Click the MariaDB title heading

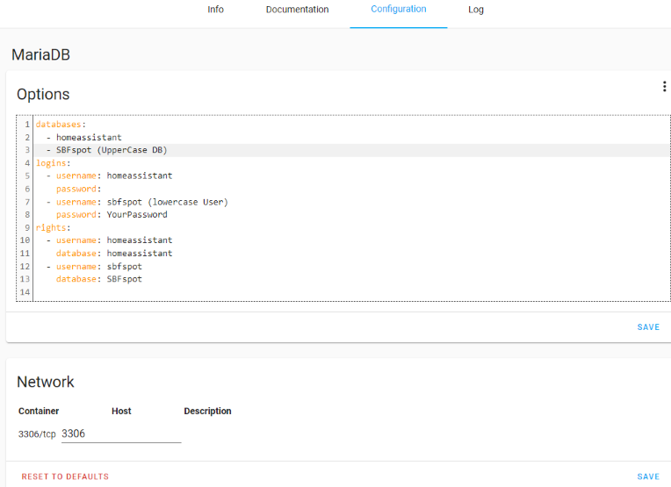pos(40,54)
